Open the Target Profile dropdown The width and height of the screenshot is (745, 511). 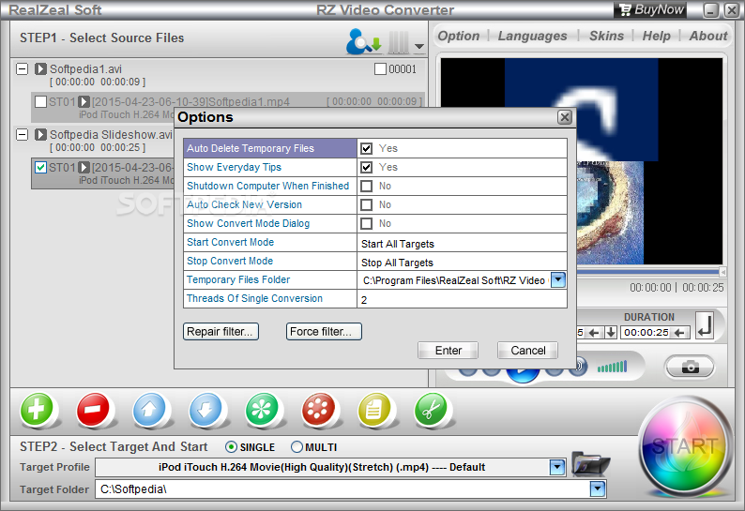pos(556,467)
